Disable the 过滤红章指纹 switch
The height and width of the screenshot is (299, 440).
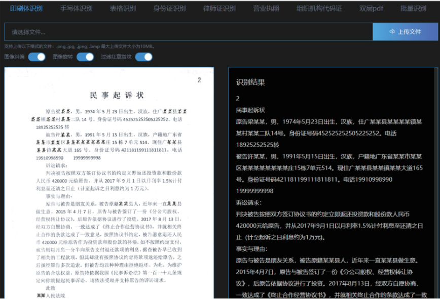pos(143,57)
